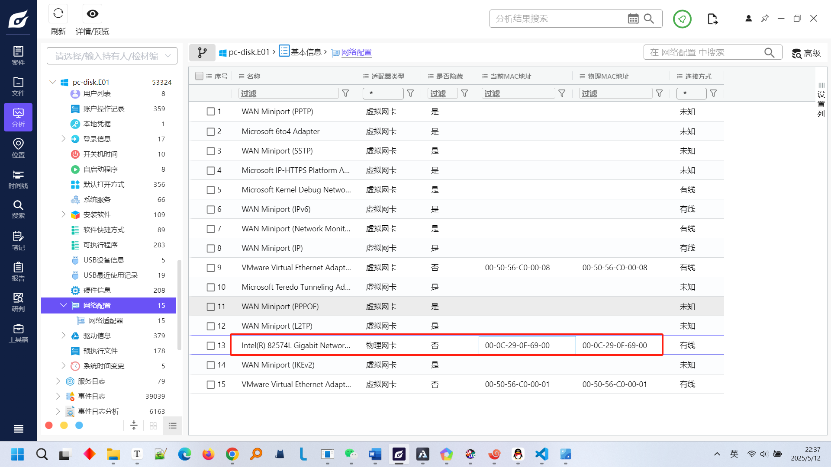Screen dimensions: 831x467
Task: Focus the 名称 filter input
Action: (288, 93)
